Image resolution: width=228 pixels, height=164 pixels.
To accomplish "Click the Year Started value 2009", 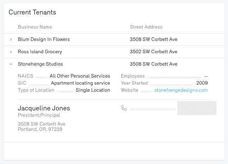I will pos(202,83).
